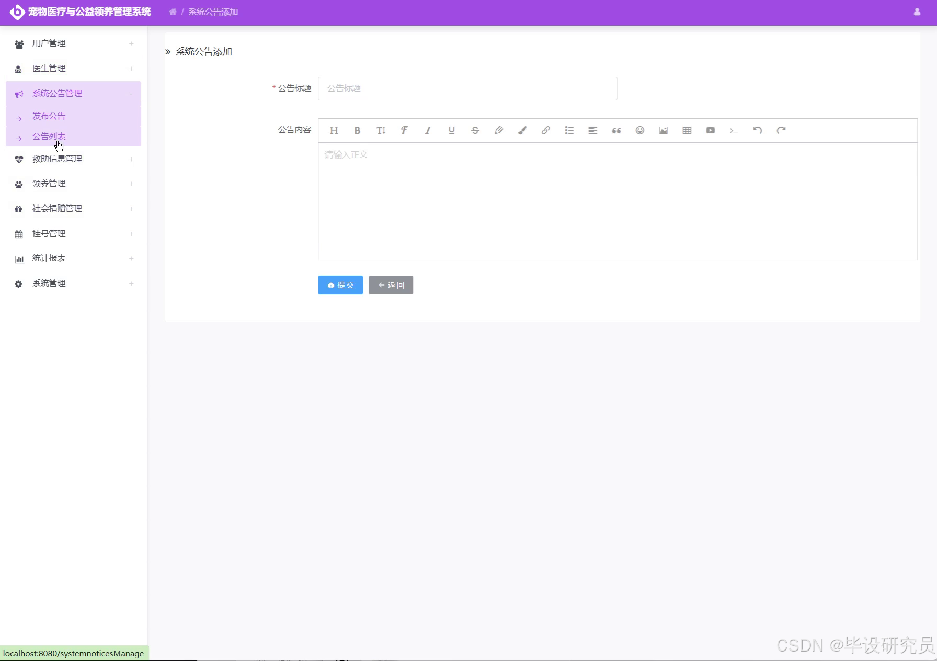Expand the 领养管理 plus sign
The height and width of the screenshot is (661, 937).
tap(131, 184)
